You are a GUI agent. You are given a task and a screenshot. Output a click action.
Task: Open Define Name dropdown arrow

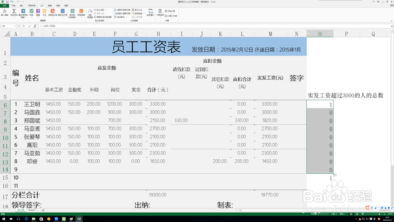tap(106, 10)
